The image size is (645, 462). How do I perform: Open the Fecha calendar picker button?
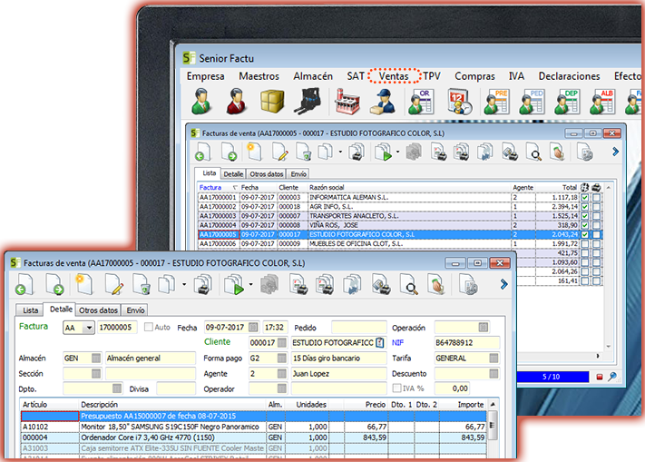(x=253, y=328)
